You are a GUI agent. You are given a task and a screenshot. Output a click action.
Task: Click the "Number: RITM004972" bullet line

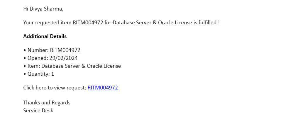(x=52, y=50)
